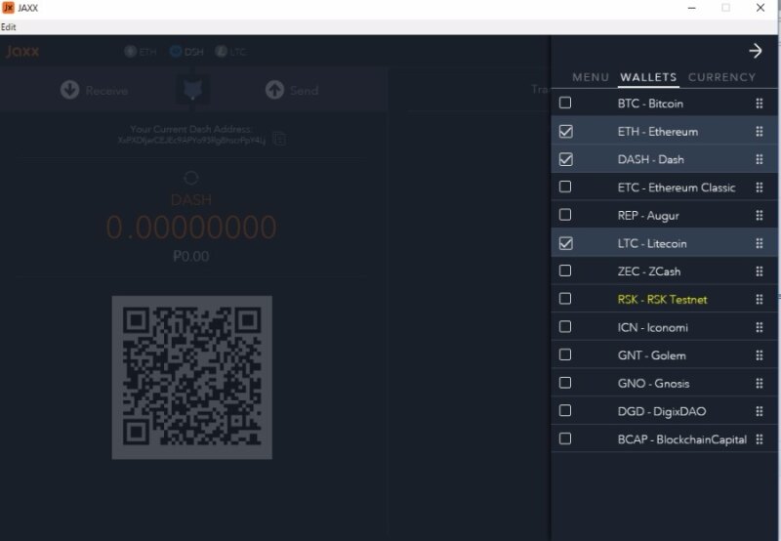Click the drag handle beside ETC - Ethereum Classic

(759, 187)
